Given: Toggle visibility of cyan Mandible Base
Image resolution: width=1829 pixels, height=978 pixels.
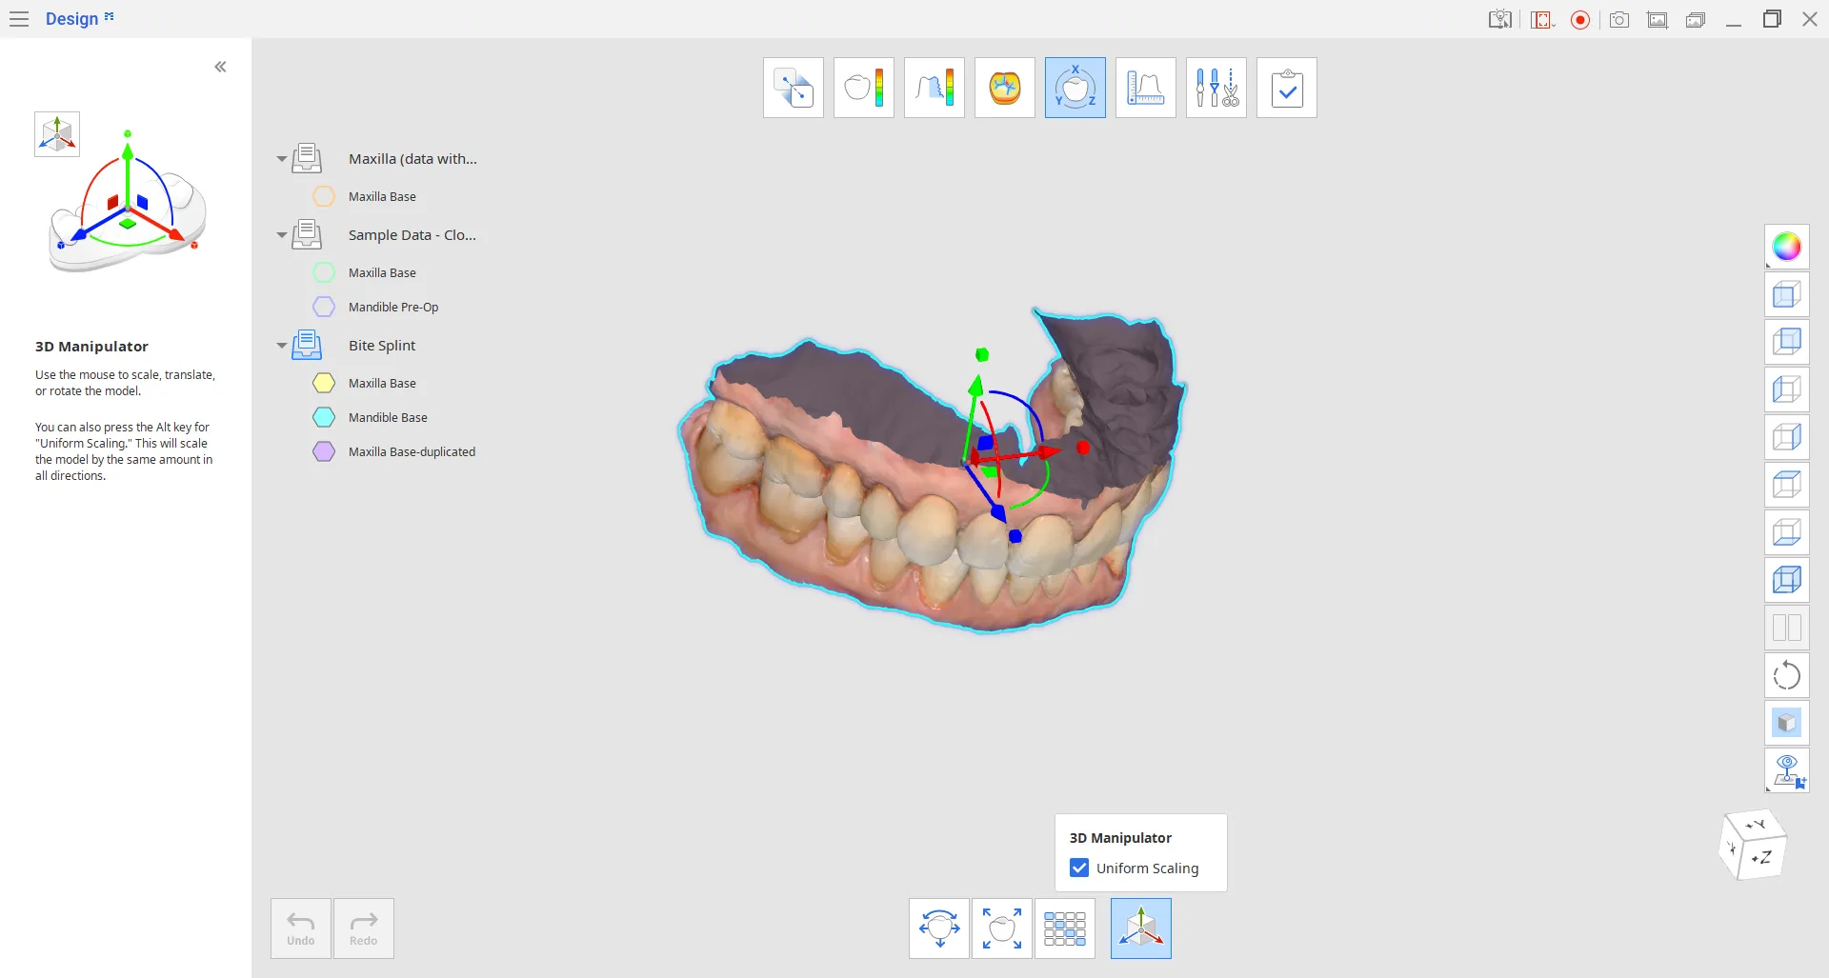Looking at the screenshot, I should coord(324,417).
